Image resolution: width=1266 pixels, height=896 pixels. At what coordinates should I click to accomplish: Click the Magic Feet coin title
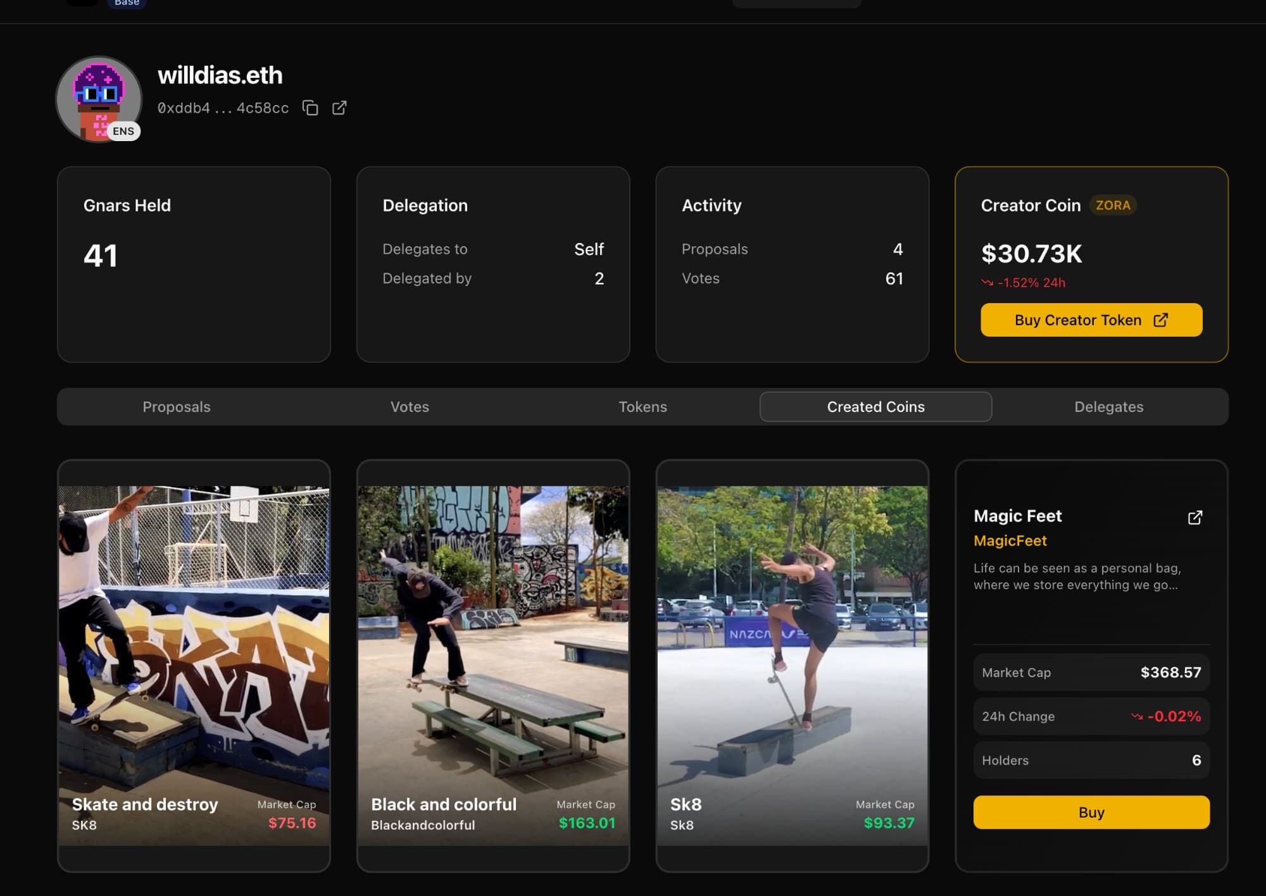pyautogui.click(x=1017, y=516)
